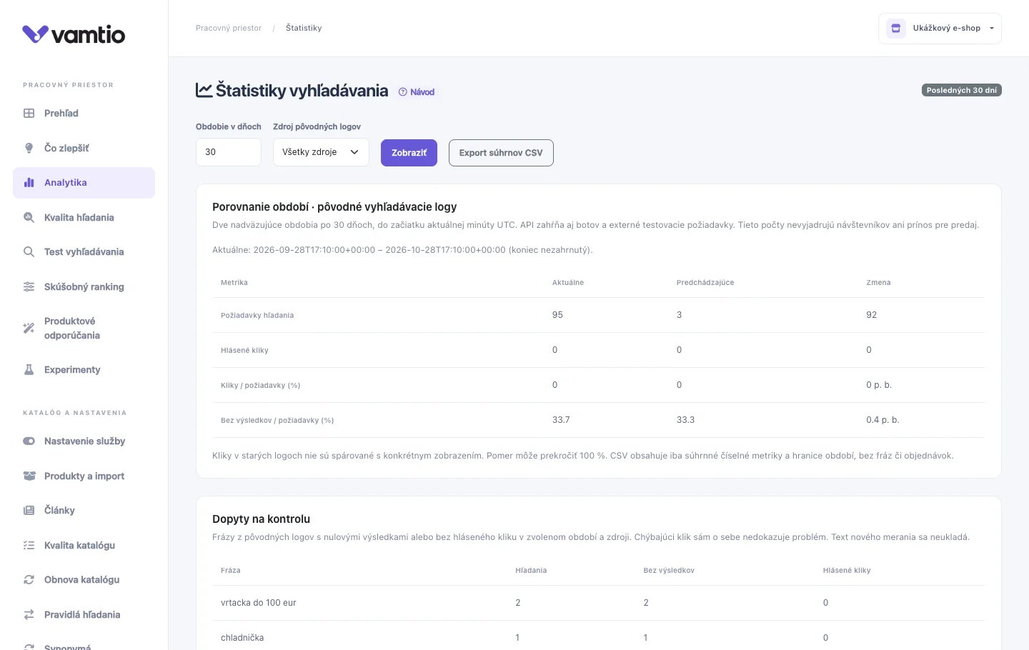Viewport: 1029px width, 650px height.
Task: Click the Kvalita hľadania magnifier icon
Action: (29, 217)
